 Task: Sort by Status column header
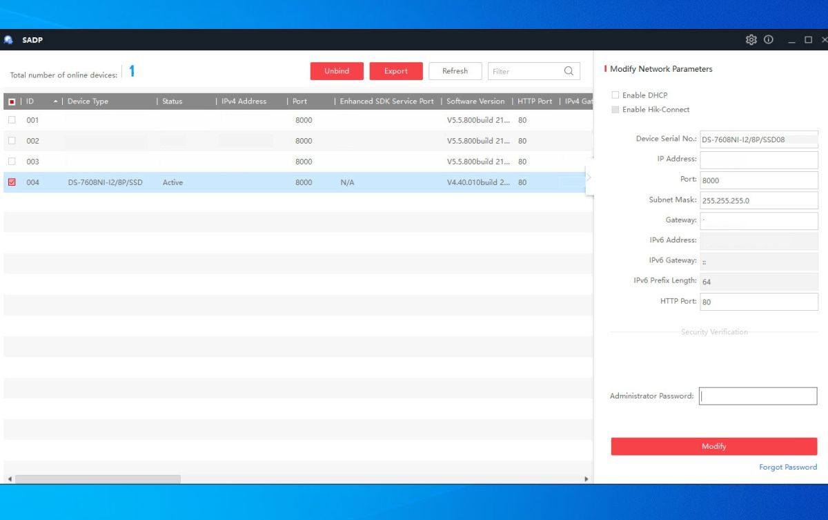pos(172,102)
